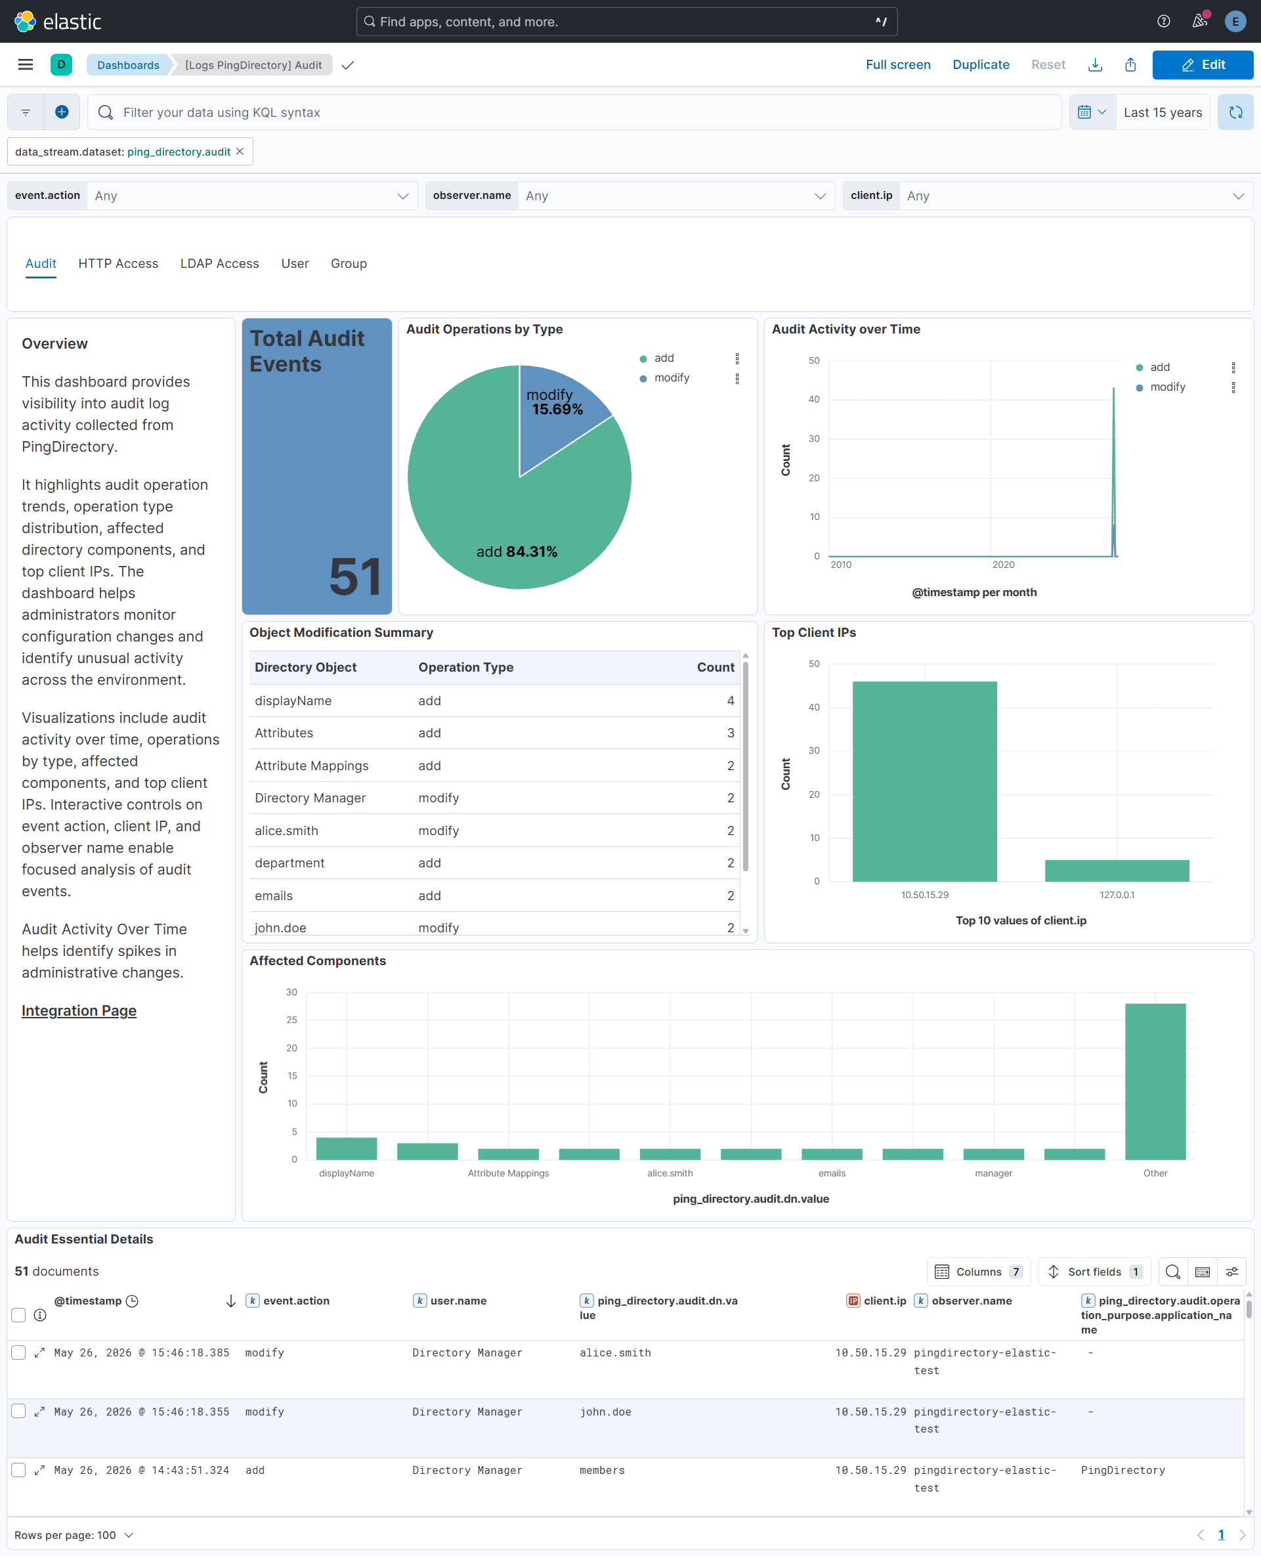
Task: Open the help menu icon
Action: [1164, 21]
